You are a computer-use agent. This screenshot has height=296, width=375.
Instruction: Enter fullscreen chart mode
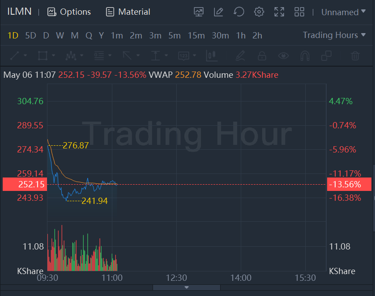point(279,12)
